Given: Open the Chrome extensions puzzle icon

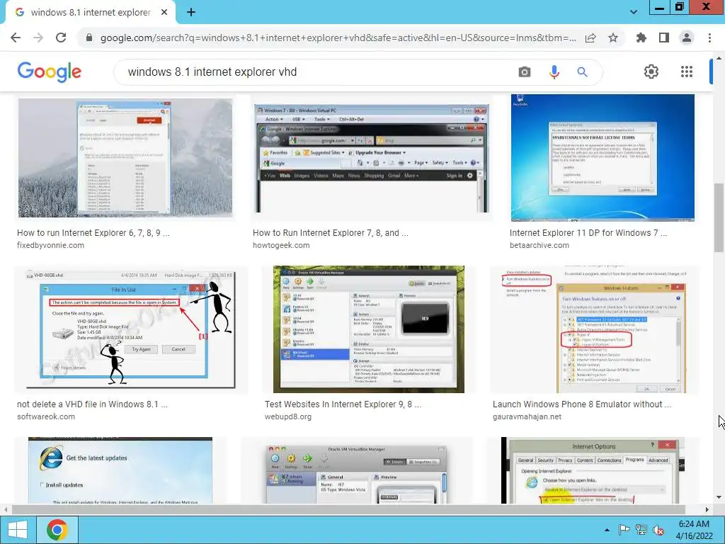Looking at the screenshot, I should point(641,38).
